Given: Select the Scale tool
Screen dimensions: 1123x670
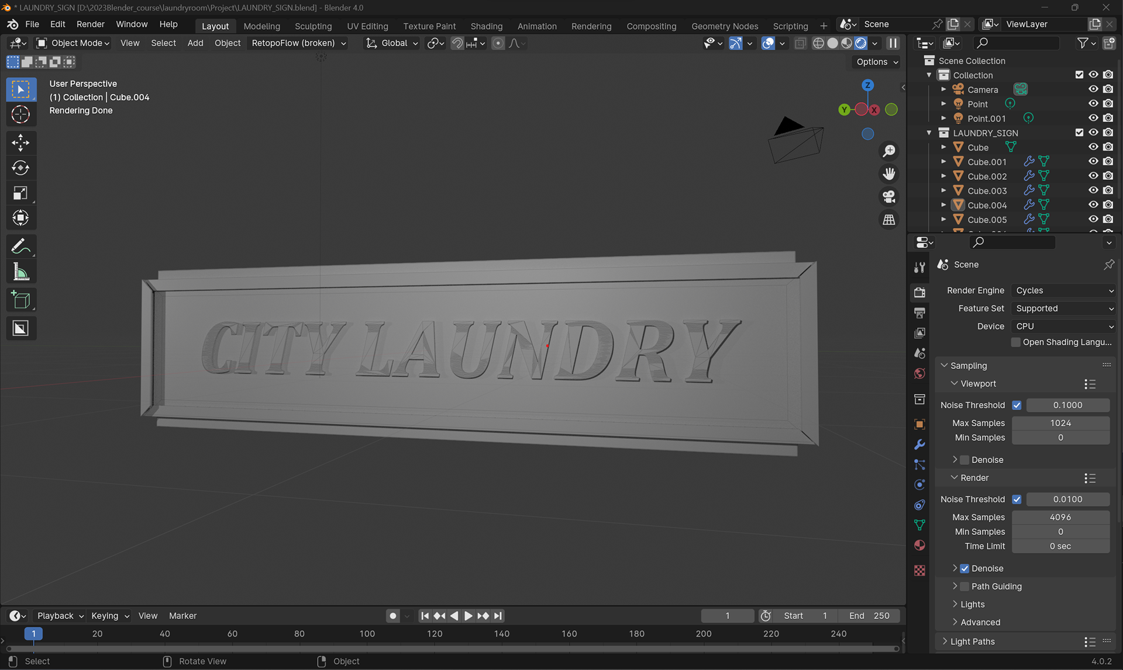Looking at the screenshot, I should click(x=20, y=193).
